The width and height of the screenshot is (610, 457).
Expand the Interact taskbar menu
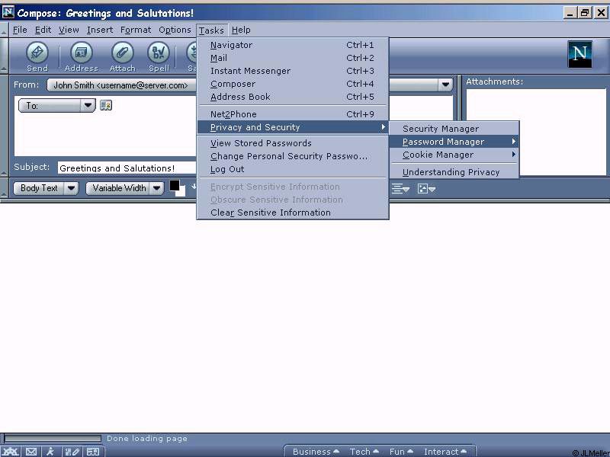click(x=445, y=452)
